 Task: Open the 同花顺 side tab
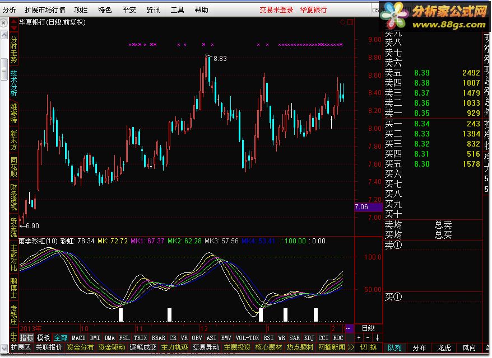click(13, 167)
